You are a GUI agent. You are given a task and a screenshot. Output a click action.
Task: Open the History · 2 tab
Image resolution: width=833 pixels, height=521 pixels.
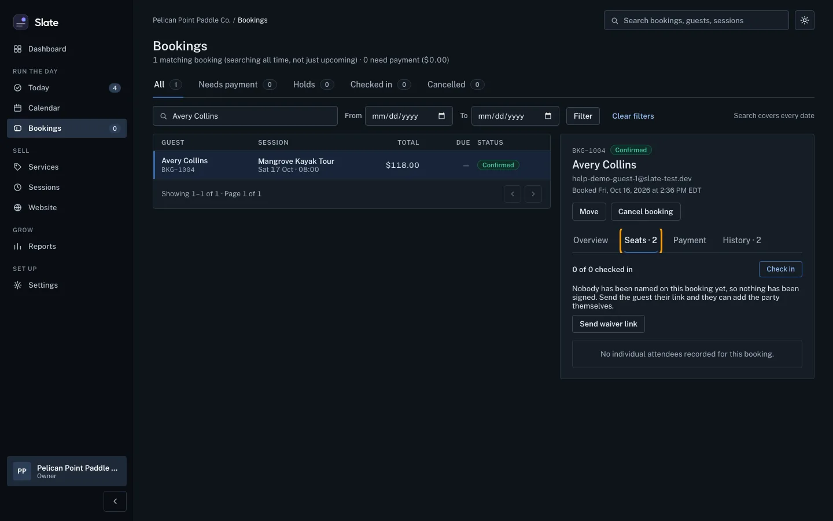pos(742,240)
